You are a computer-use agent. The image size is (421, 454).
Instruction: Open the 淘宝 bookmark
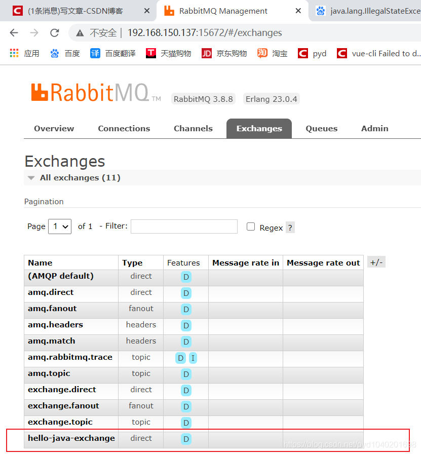click(x=272, y=54)
